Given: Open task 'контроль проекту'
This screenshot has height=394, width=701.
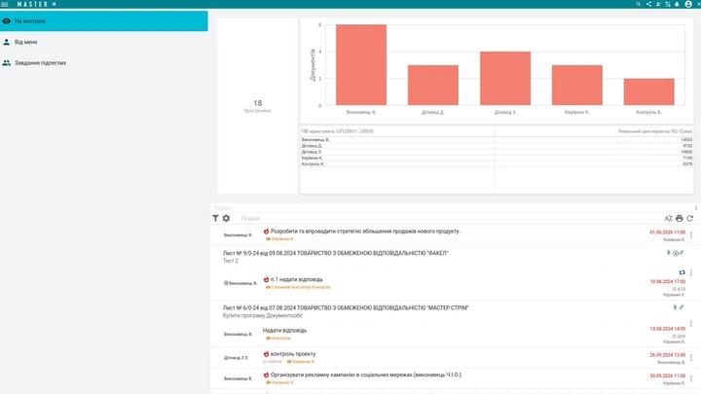Looking at the screenshot, I should [293, 354].
